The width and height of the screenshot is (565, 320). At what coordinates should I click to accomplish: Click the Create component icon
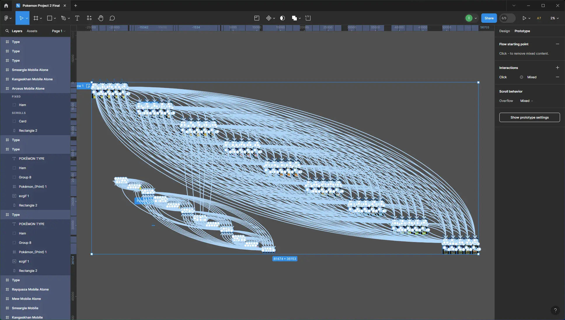269,18
